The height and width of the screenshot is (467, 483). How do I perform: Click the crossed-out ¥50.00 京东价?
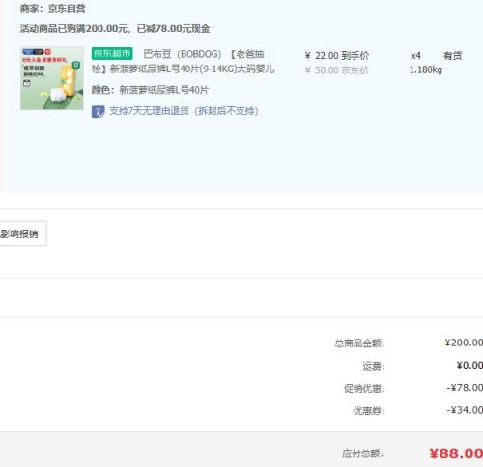pyautogui.click(x=337, y=70)
